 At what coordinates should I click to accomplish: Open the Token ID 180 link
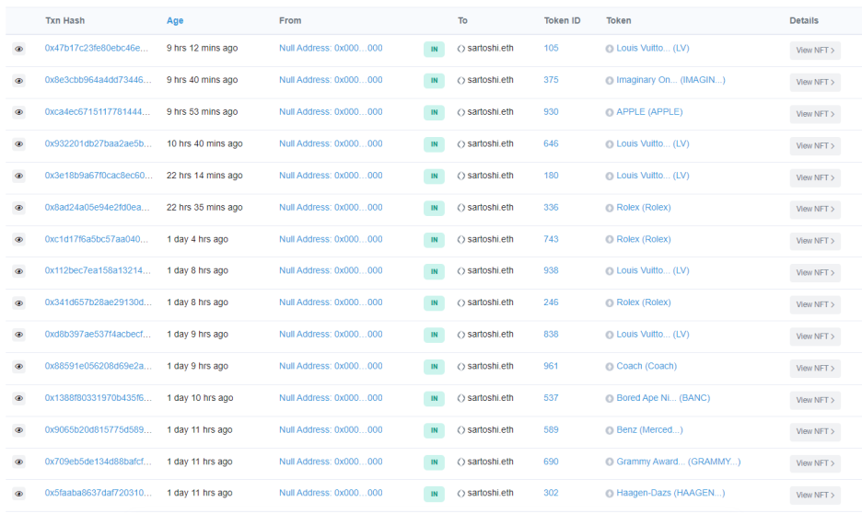[551, 175]
